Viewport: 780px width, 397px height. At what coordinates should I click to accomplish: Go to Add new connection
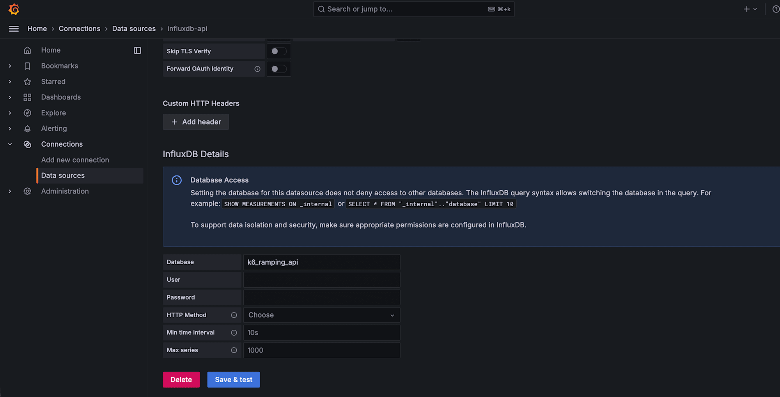[75, 160]
